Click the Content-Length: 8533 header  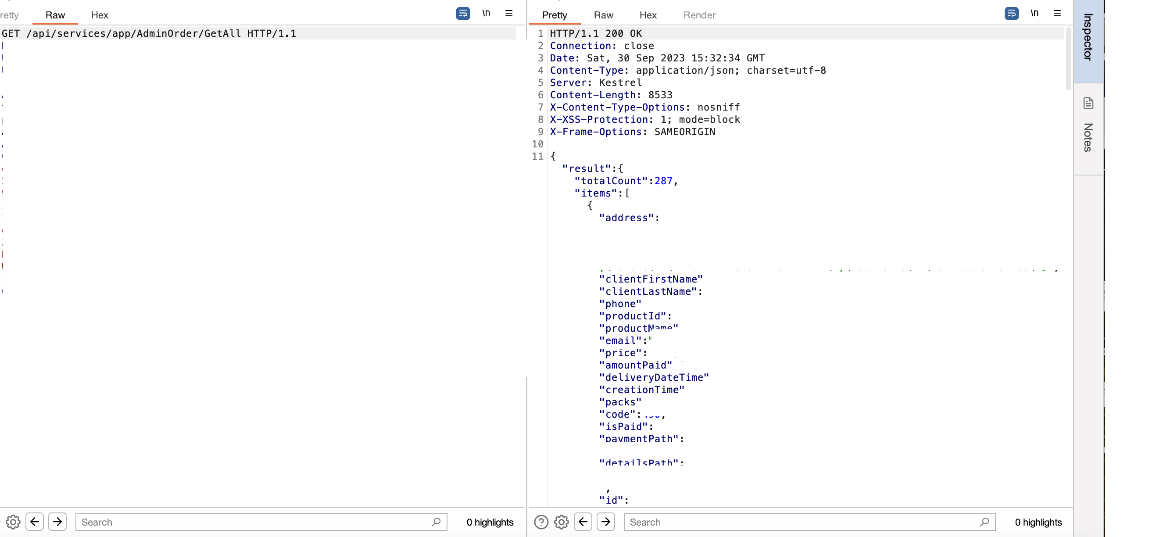point(611,95)
